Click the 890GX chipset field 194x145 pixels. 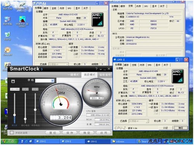(154, 21)
